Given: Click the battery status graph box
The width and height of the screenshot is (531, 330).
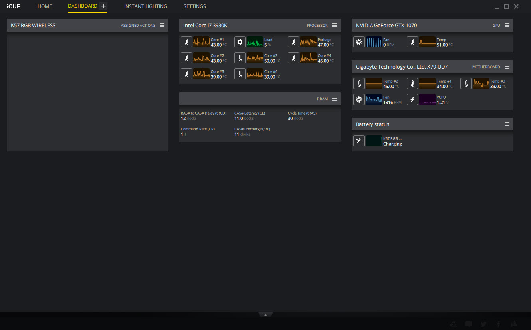Looking at the screenshot, I should (374, 141).
